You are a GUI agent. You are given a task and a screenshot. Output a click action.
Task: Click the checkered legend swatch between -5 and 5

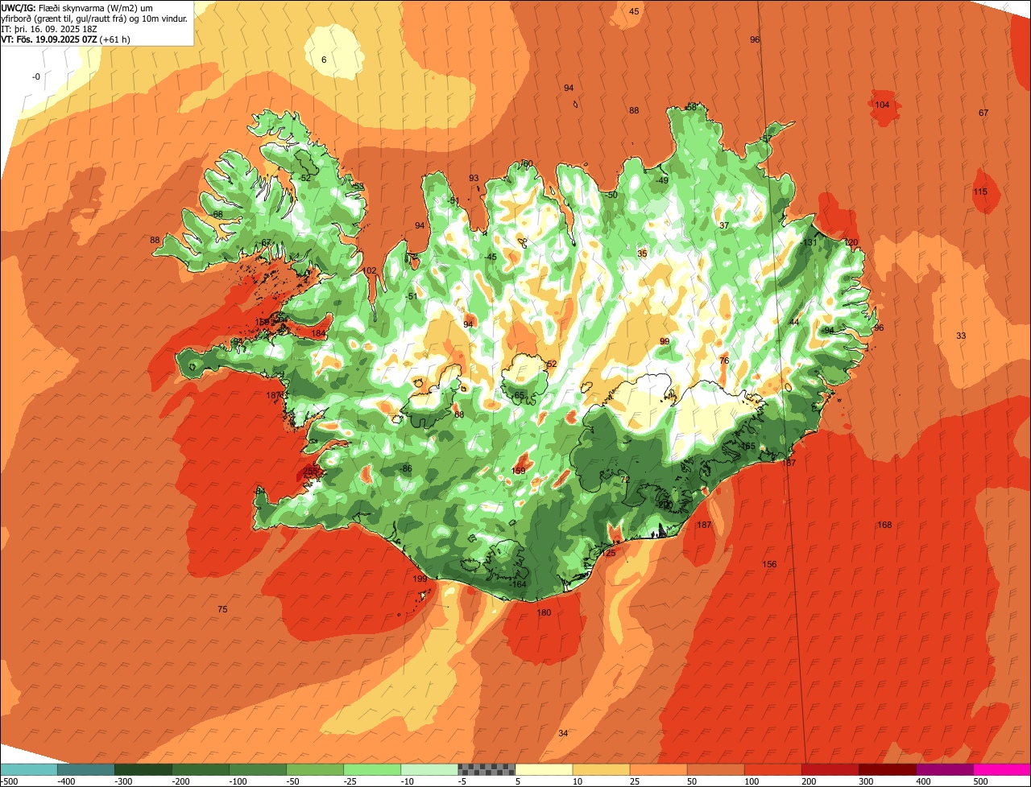pyautogui.click(x=487, y=769)
